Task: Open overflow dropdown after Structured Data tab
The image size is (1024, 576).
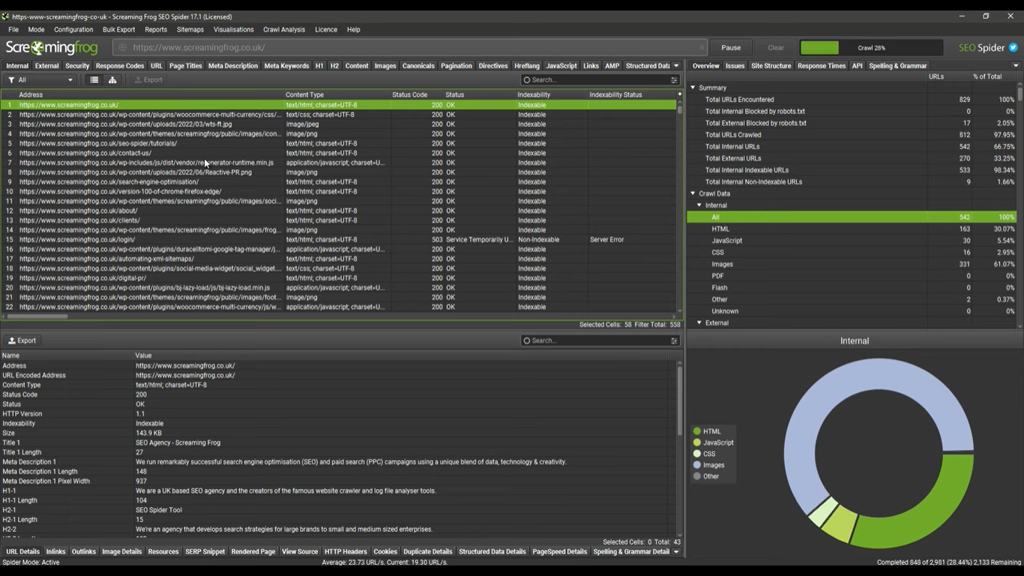Action: pyautogui.click(x=676, y=66)
